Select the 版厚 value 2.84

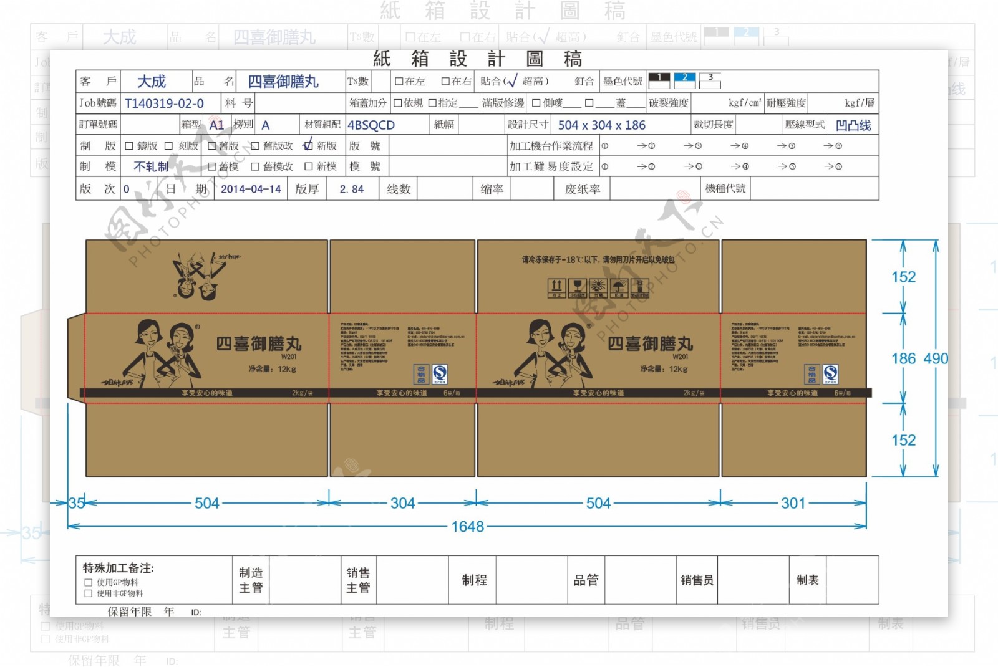[352, 189]
